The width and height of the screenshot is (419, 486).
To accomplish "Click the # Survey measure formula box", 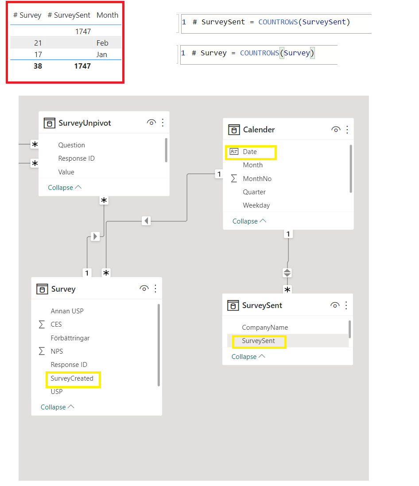I will (x=259, y=54).
